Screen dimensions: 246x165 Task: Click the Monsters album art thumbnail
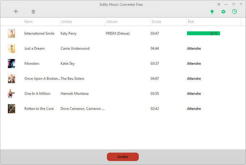11,64
